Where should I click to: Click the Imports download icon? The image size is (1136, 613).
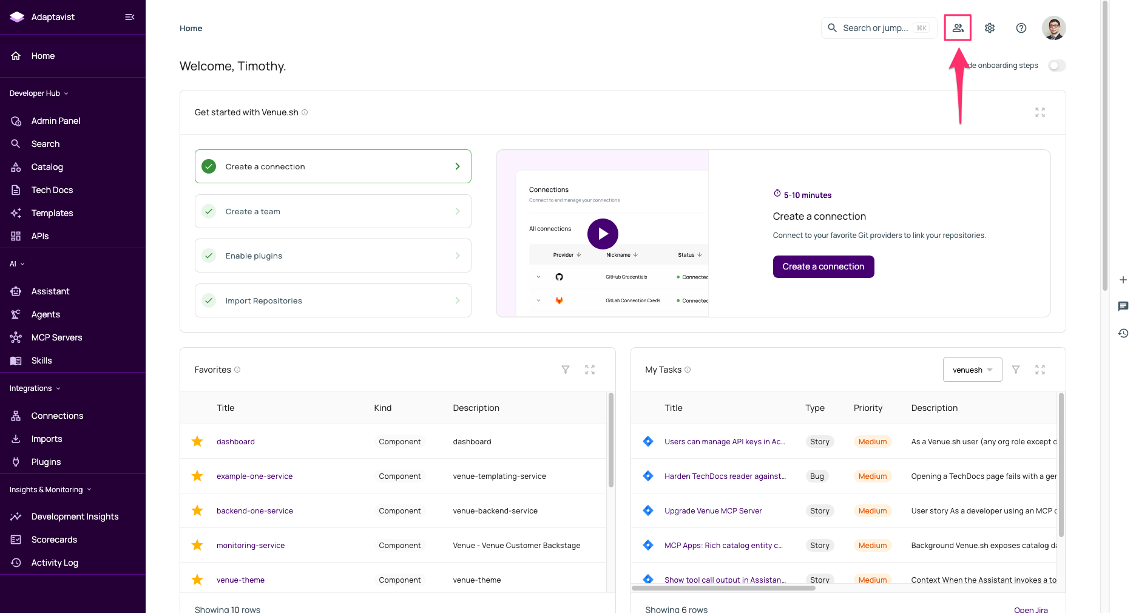click(16, 439)
